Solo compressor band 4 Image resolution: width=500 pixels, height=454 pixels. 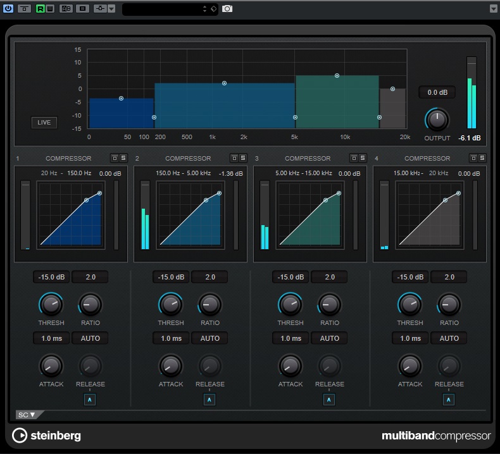pos(482,157)
